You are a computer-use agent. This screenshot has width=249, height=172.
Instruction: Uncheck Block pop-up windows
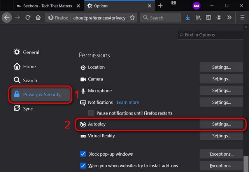[x=82, y=154]
